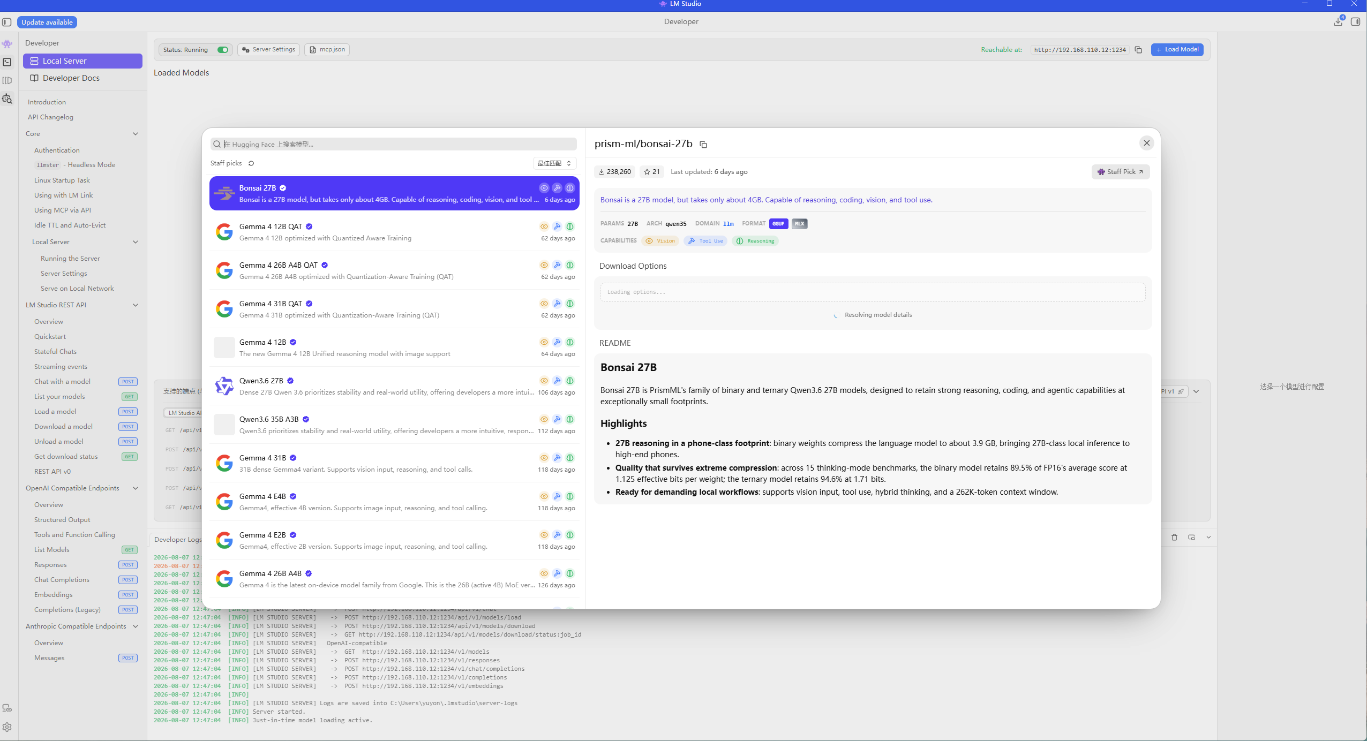
Task: Click the verified badge beside Gemma 4 31B
Action: coord(293,458)
